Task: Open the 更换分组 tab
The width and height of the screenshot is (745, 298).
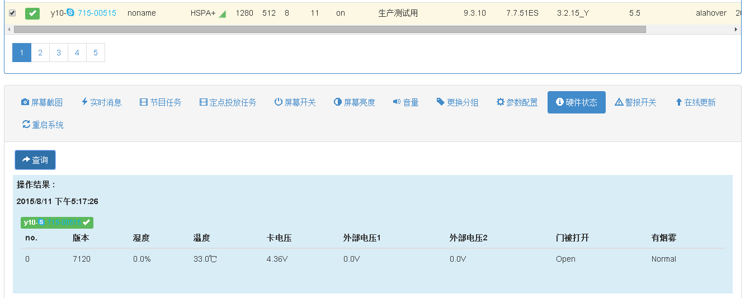Action: point(458,102)
